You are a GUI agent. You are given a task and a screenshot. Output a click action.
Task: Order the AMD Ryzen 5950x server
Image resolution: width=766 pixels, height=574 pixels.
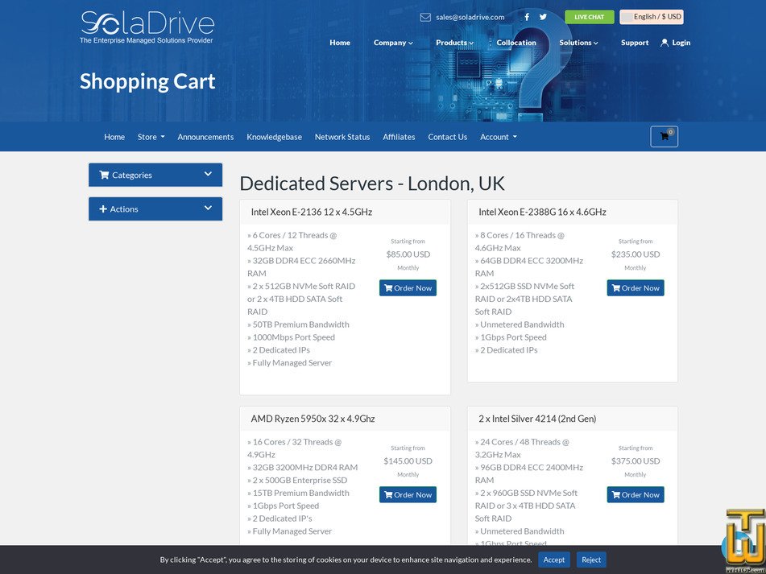click(408, 494)
